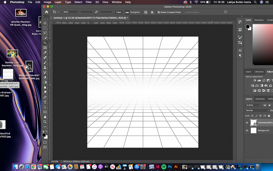This screenshot has height=171, width=273.
Task: Select the Hand tool
Action: (45, 117)
